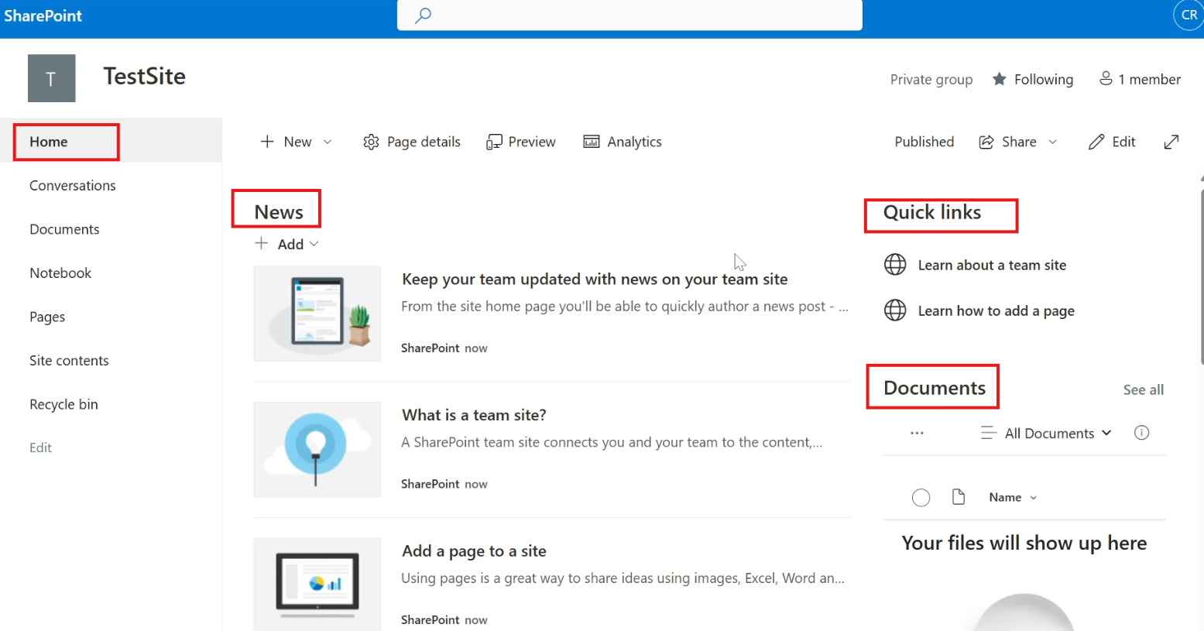Image resolution: width=1204 pixels, height=631 pixels.
Task: Click the Preview button label
Action: [x=532, y=142]
